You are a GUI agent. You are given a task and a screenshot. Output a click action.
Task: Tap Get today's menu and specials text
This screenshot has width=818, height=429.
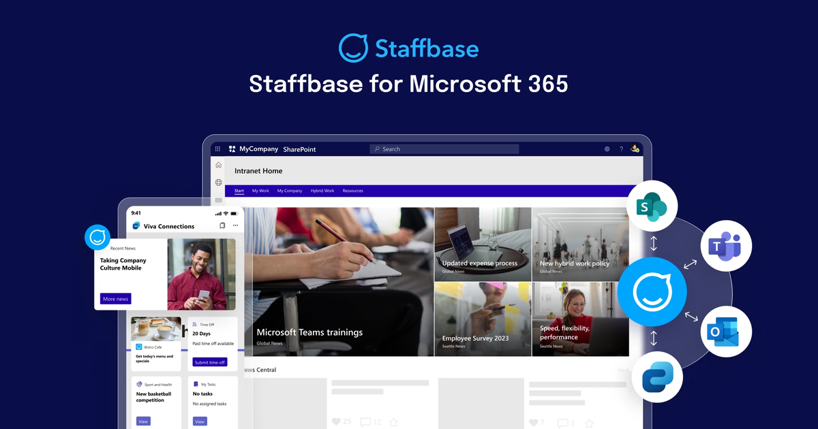click(154, 358)
